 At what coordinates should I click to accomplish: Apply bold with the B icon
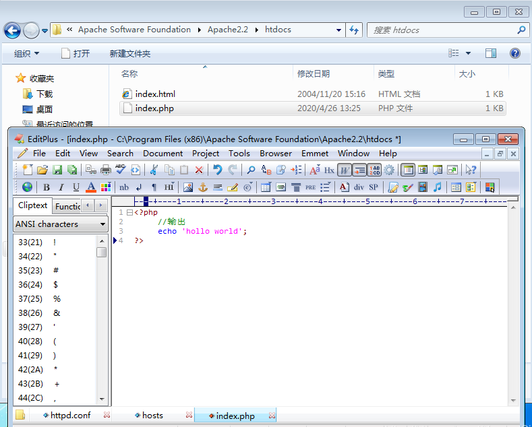tap(47, 187)
